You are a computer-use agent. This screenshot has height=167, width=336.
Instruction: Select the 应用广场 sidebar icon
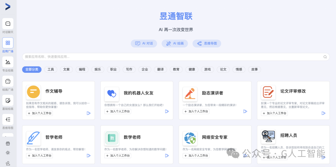click(x=8, y=43)
